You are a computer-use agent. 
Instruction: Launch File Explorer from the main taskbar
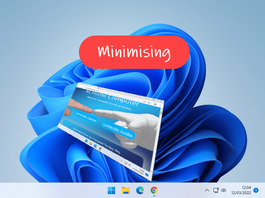tap(126, 191)
